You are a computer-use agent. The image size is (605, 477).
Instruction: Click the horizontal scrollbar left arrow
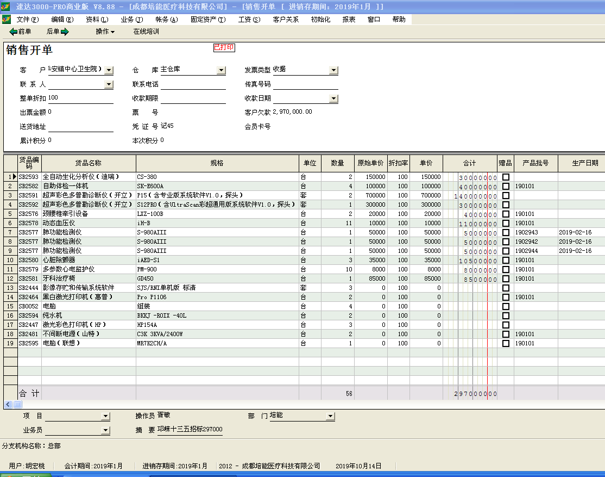(8, 404)
